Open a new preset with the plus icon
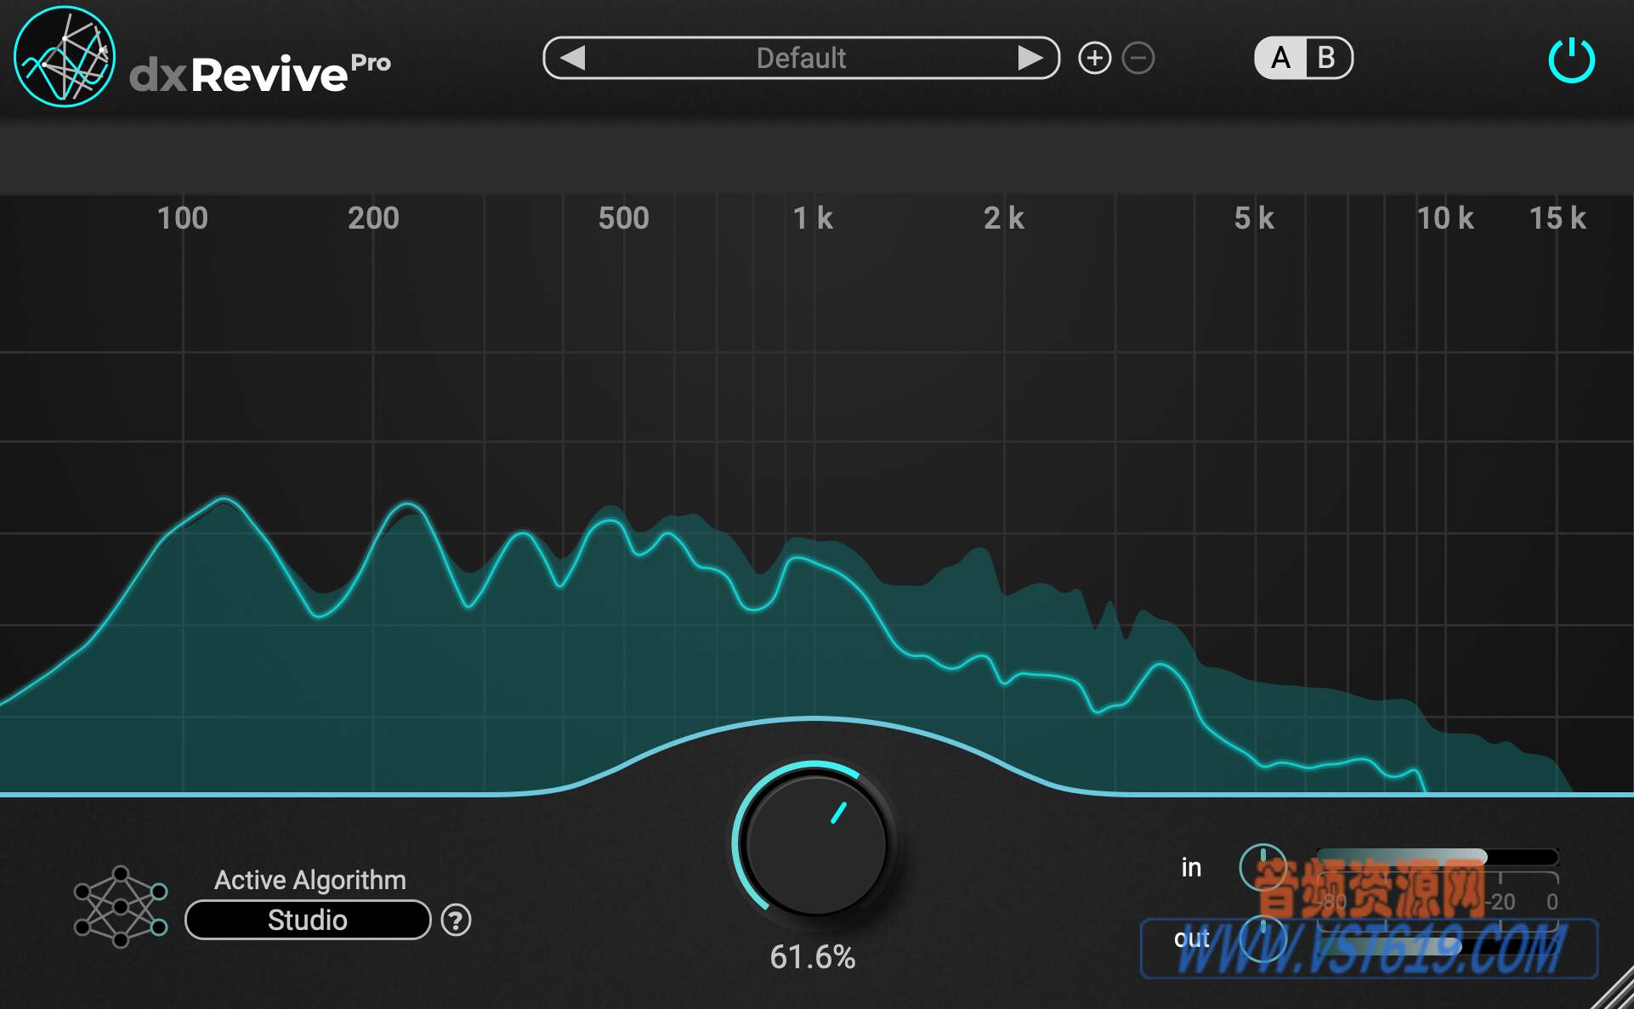The width and height of the screenshot is (1634, 1009). 1095,58
